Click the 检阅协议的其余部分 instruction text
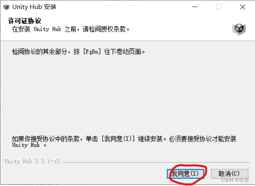This screenshot has height=186, width=255. click(x=40, y=52)
